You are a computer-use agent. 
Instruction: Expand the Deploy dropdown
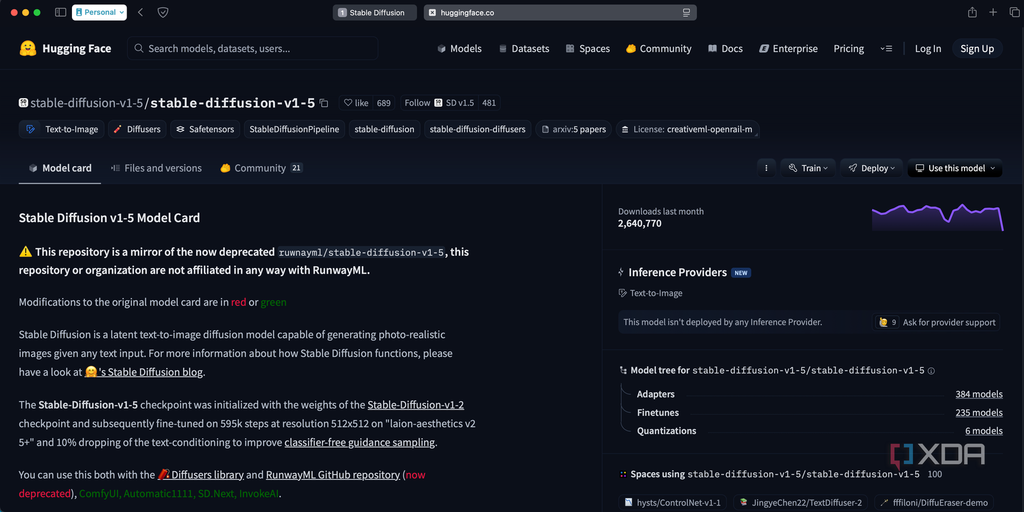[x=871, y=168]
